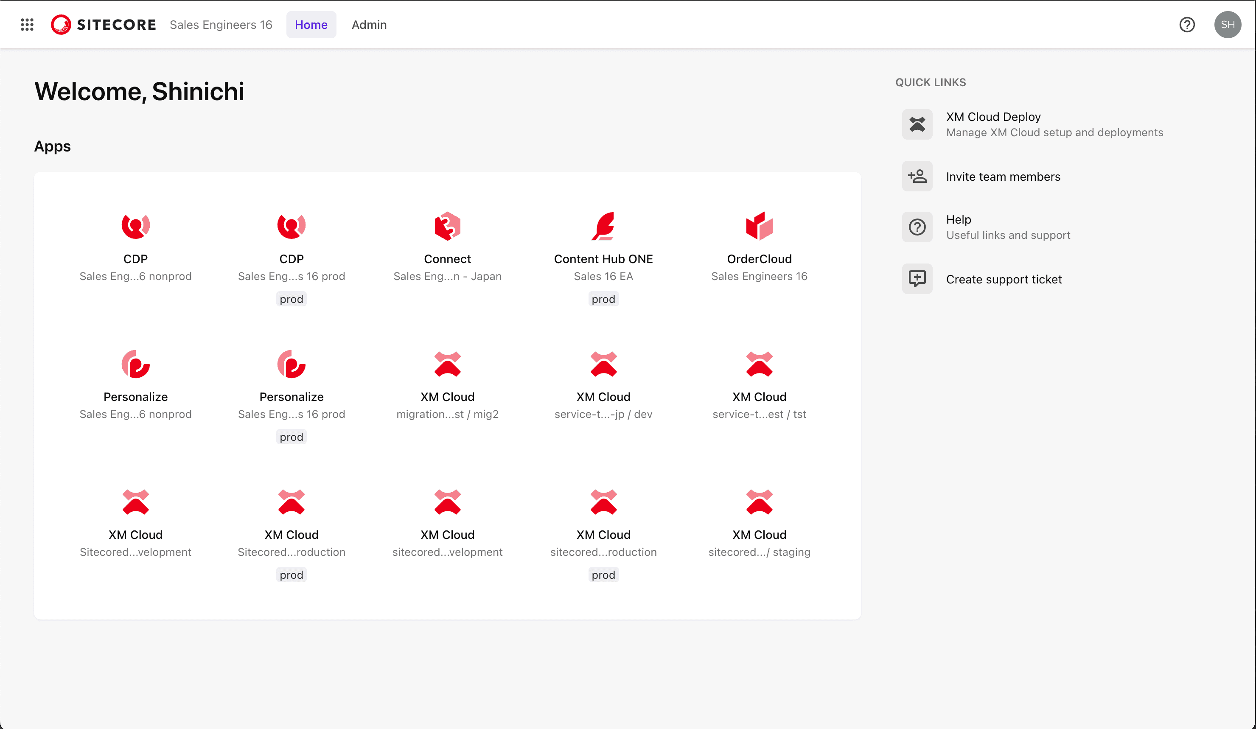The width and height of the screenshot is (1256, 729).
Task: Launch the OrderCloud app icon
Action: (759, 226)
